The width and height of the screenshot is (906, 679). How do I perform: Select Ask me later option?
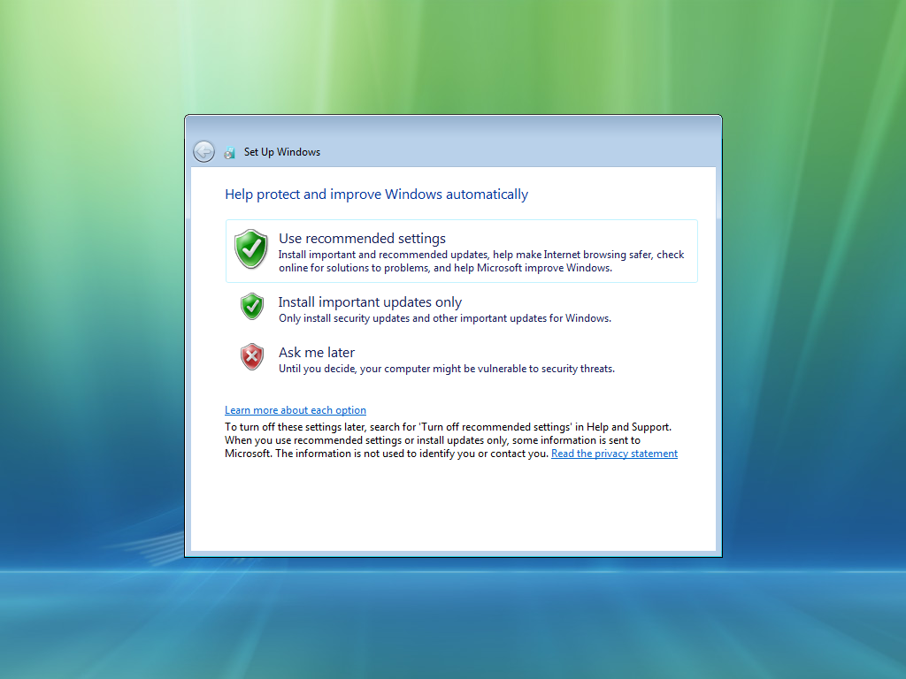[x=462, y=359]
